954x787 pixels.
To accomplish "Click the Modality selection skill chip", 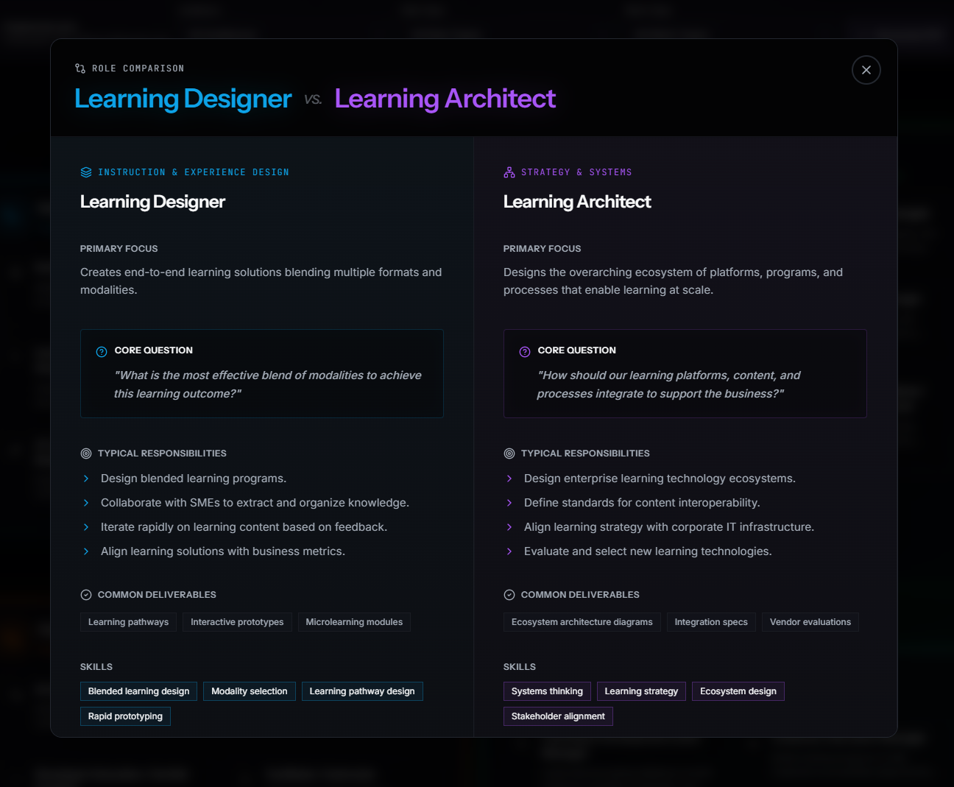I will (250, 691).
